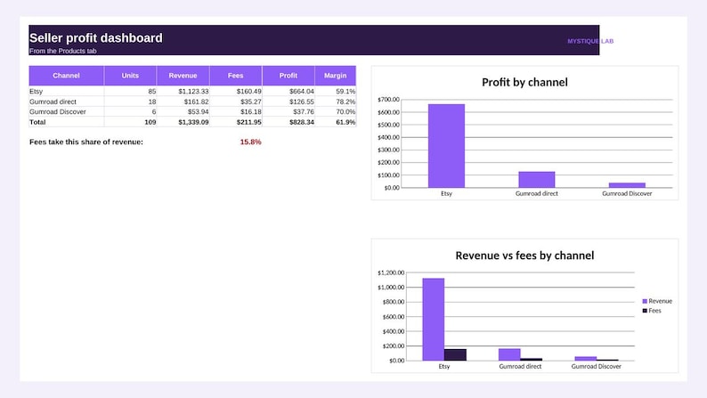Select Gumroad direct units value 18
This screenshot has height=398, width=707.
click(130, 102)
